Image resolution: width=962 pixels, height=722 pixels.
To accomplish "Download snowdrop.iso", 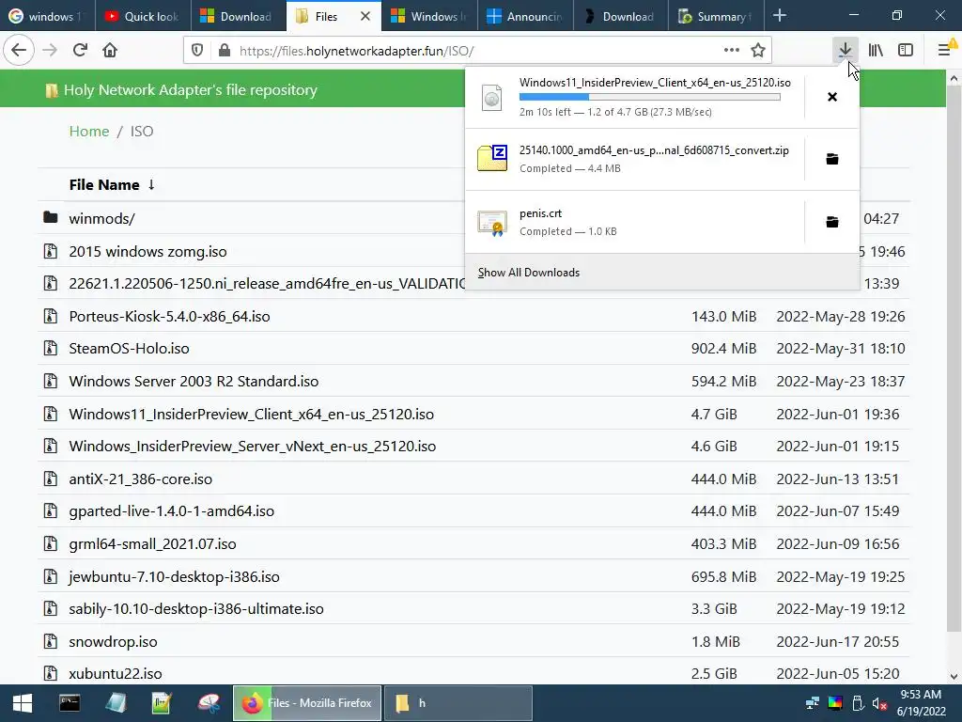I will pyautogui.click(x=113, y=641).
